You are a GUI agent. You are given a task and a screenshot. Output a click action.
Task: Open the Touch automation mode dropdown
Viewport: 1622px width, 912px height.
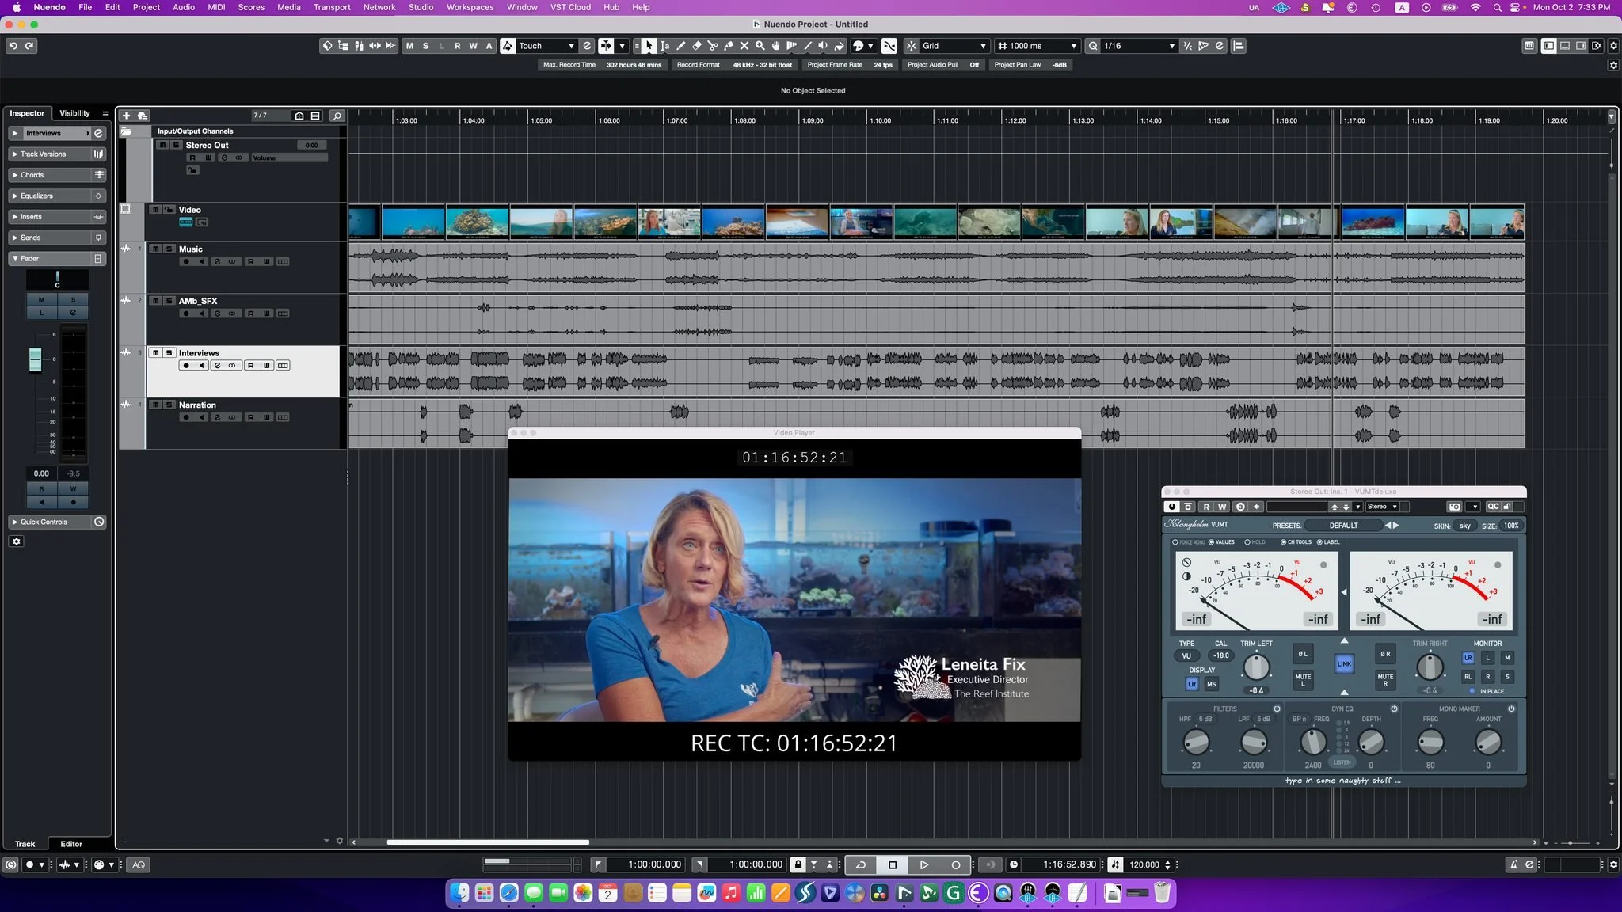546,46
